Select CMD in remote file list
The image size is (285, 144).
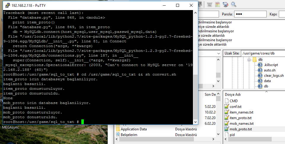click(x=234, y=101)
